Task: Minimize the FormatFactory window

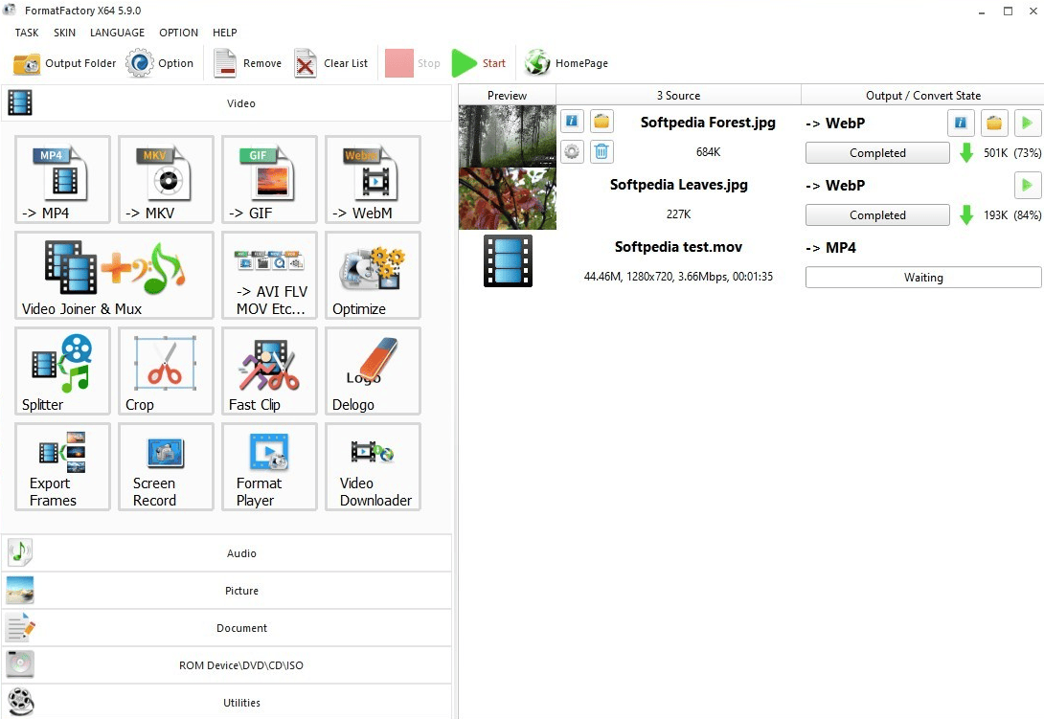Action: pos(982,11)
